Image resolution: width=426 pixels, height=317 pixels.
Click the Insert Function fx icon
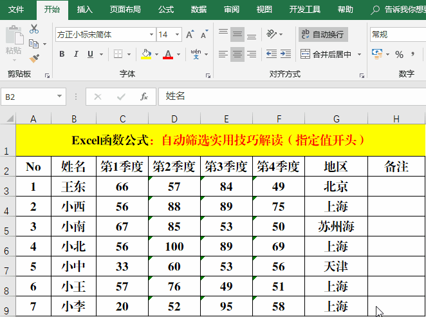point(144,97)
